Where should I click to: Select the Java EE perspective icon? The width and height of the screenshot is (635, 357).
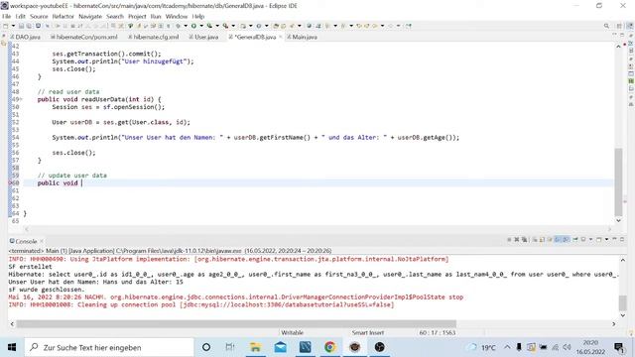[630, 26]
